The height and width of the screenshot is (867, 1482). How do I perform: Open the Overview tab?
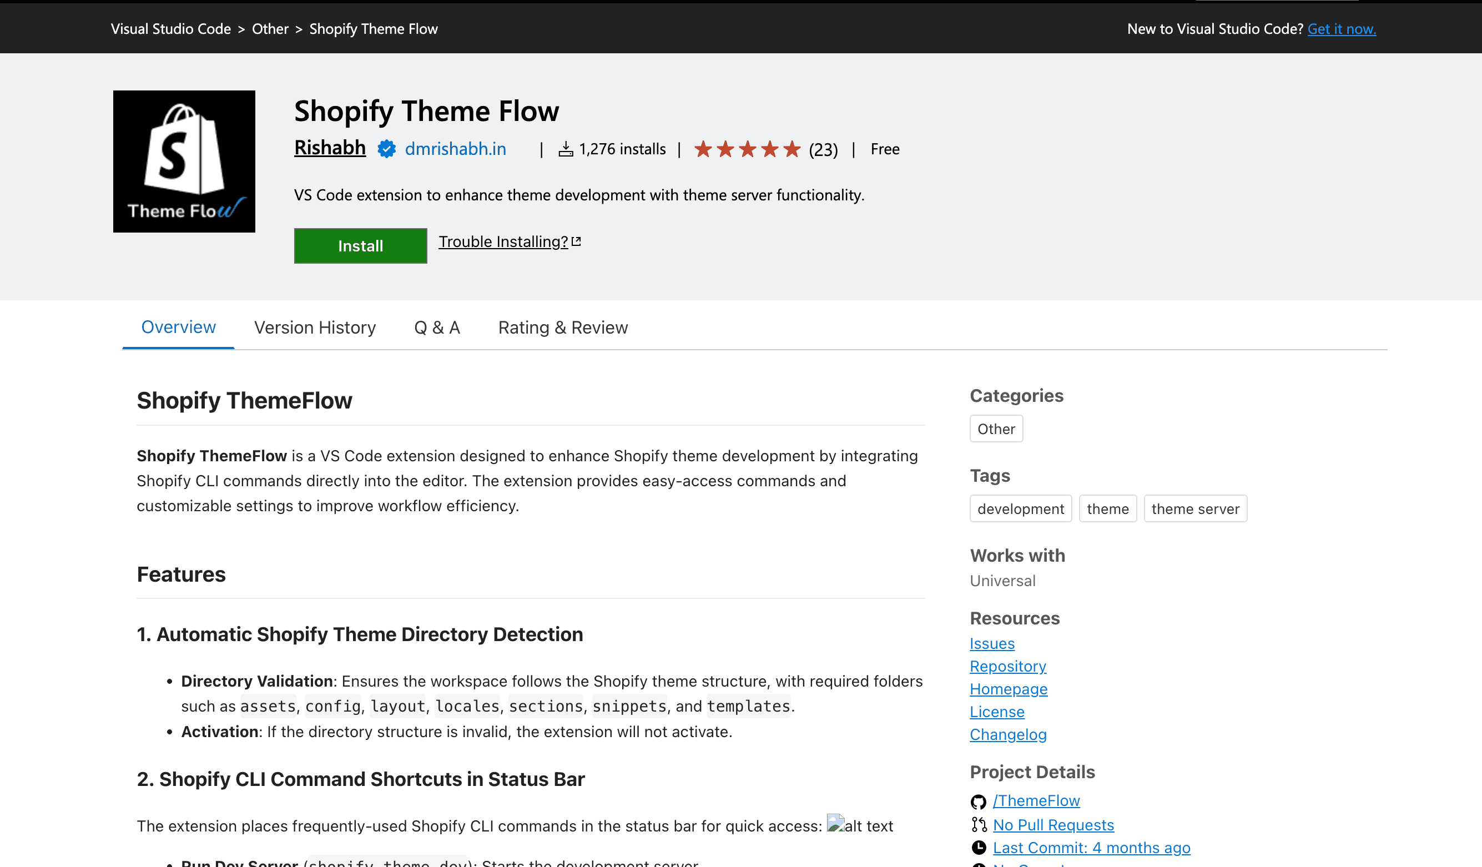tap(178, 327)
